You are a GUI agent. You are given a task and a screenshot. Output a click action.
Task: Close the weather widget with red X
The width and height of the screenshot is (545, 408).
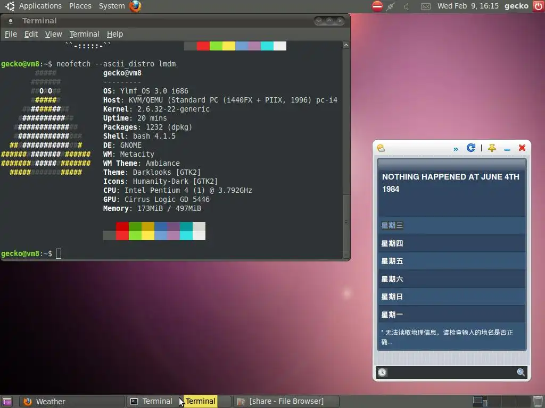point(522,148)
